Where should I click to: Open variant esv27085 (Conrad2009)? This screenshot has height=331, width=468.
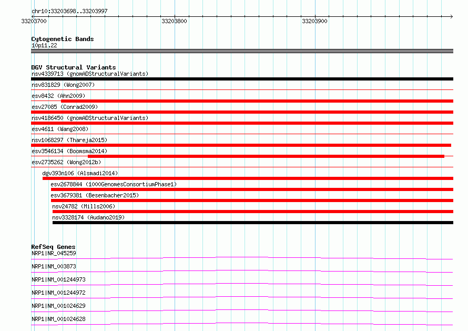[65, 107]
